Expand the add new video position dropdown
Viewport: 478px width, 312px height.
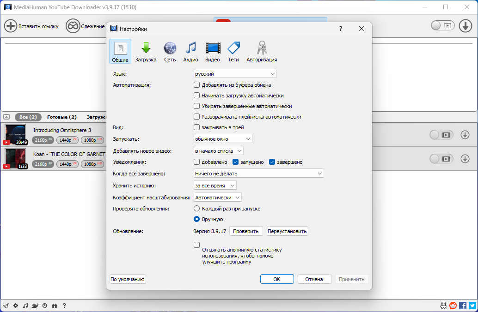218,150
